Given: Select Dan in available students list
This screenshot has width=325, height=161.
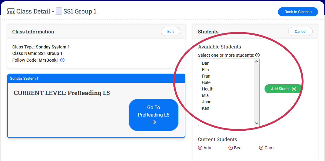Looking at the screenshot, I should [206, 63].
